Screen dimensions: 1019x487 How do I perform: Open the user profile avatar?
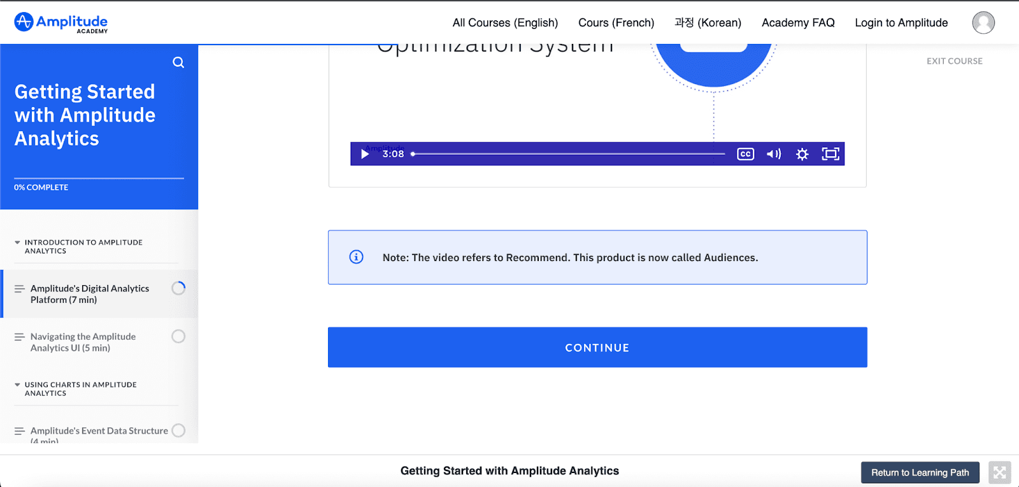pyautogui.click(x=983, y=23)
